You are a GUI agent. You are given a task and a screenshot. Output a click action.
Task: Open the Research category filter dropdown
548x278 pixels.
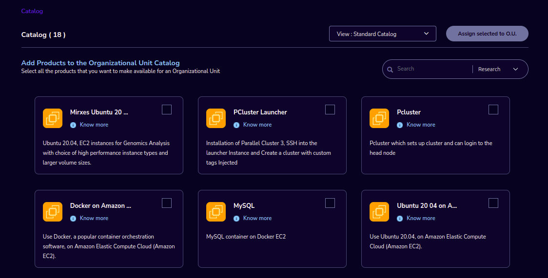498,69
